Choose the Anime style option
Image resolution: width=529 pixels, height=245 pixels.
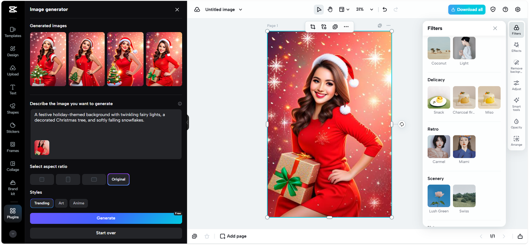[x=79, y=203]
